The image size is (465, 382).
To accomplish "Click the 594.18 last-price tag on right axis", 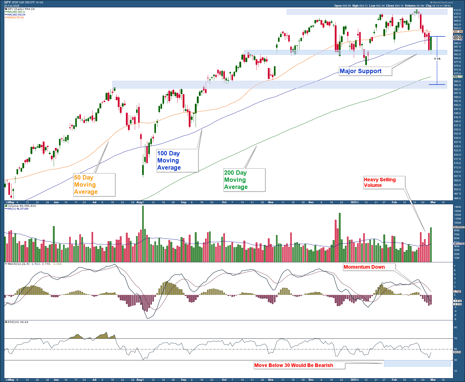I will coord(458,37).
